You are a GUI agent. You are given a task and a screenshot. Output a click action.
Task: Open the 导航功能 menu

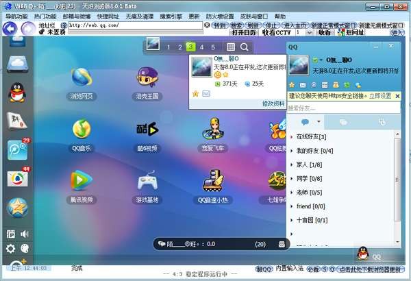point(16,16)
